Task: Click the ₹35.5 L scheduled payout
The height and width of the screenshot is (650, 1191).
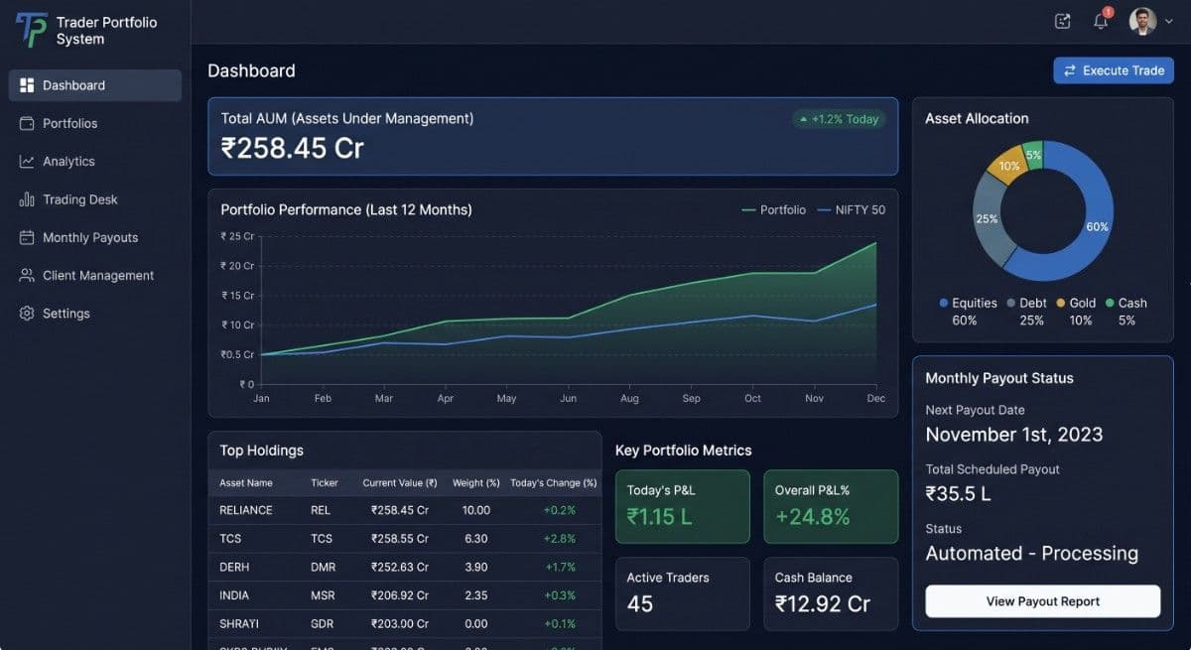Action: 959,494
